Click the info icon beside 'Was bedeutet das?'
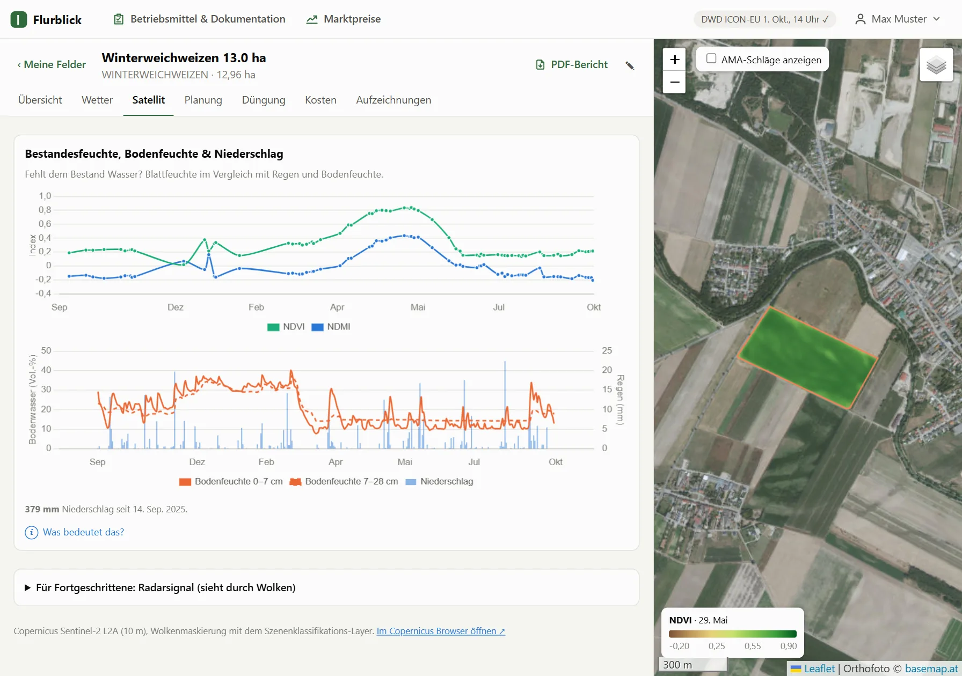962x676 pixels. [32, 532]
